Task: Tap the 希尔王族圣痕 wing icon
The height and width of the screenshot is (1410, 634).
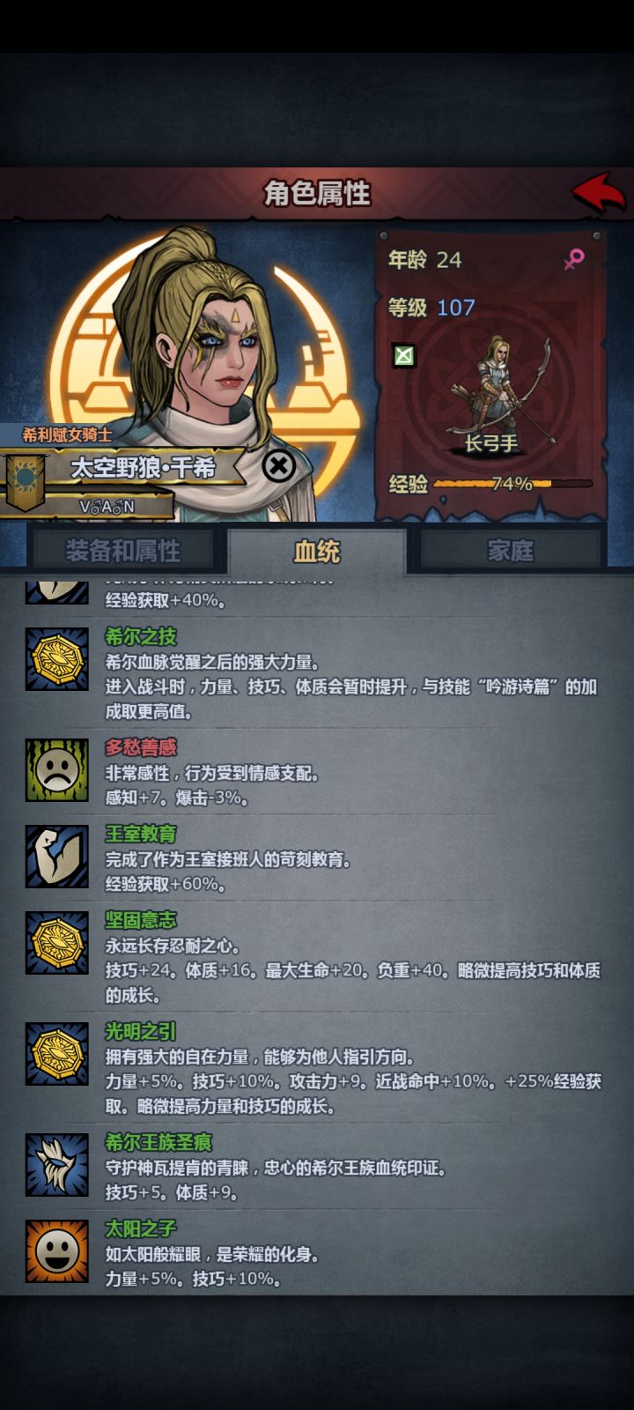Action: tap(56, 1164)
